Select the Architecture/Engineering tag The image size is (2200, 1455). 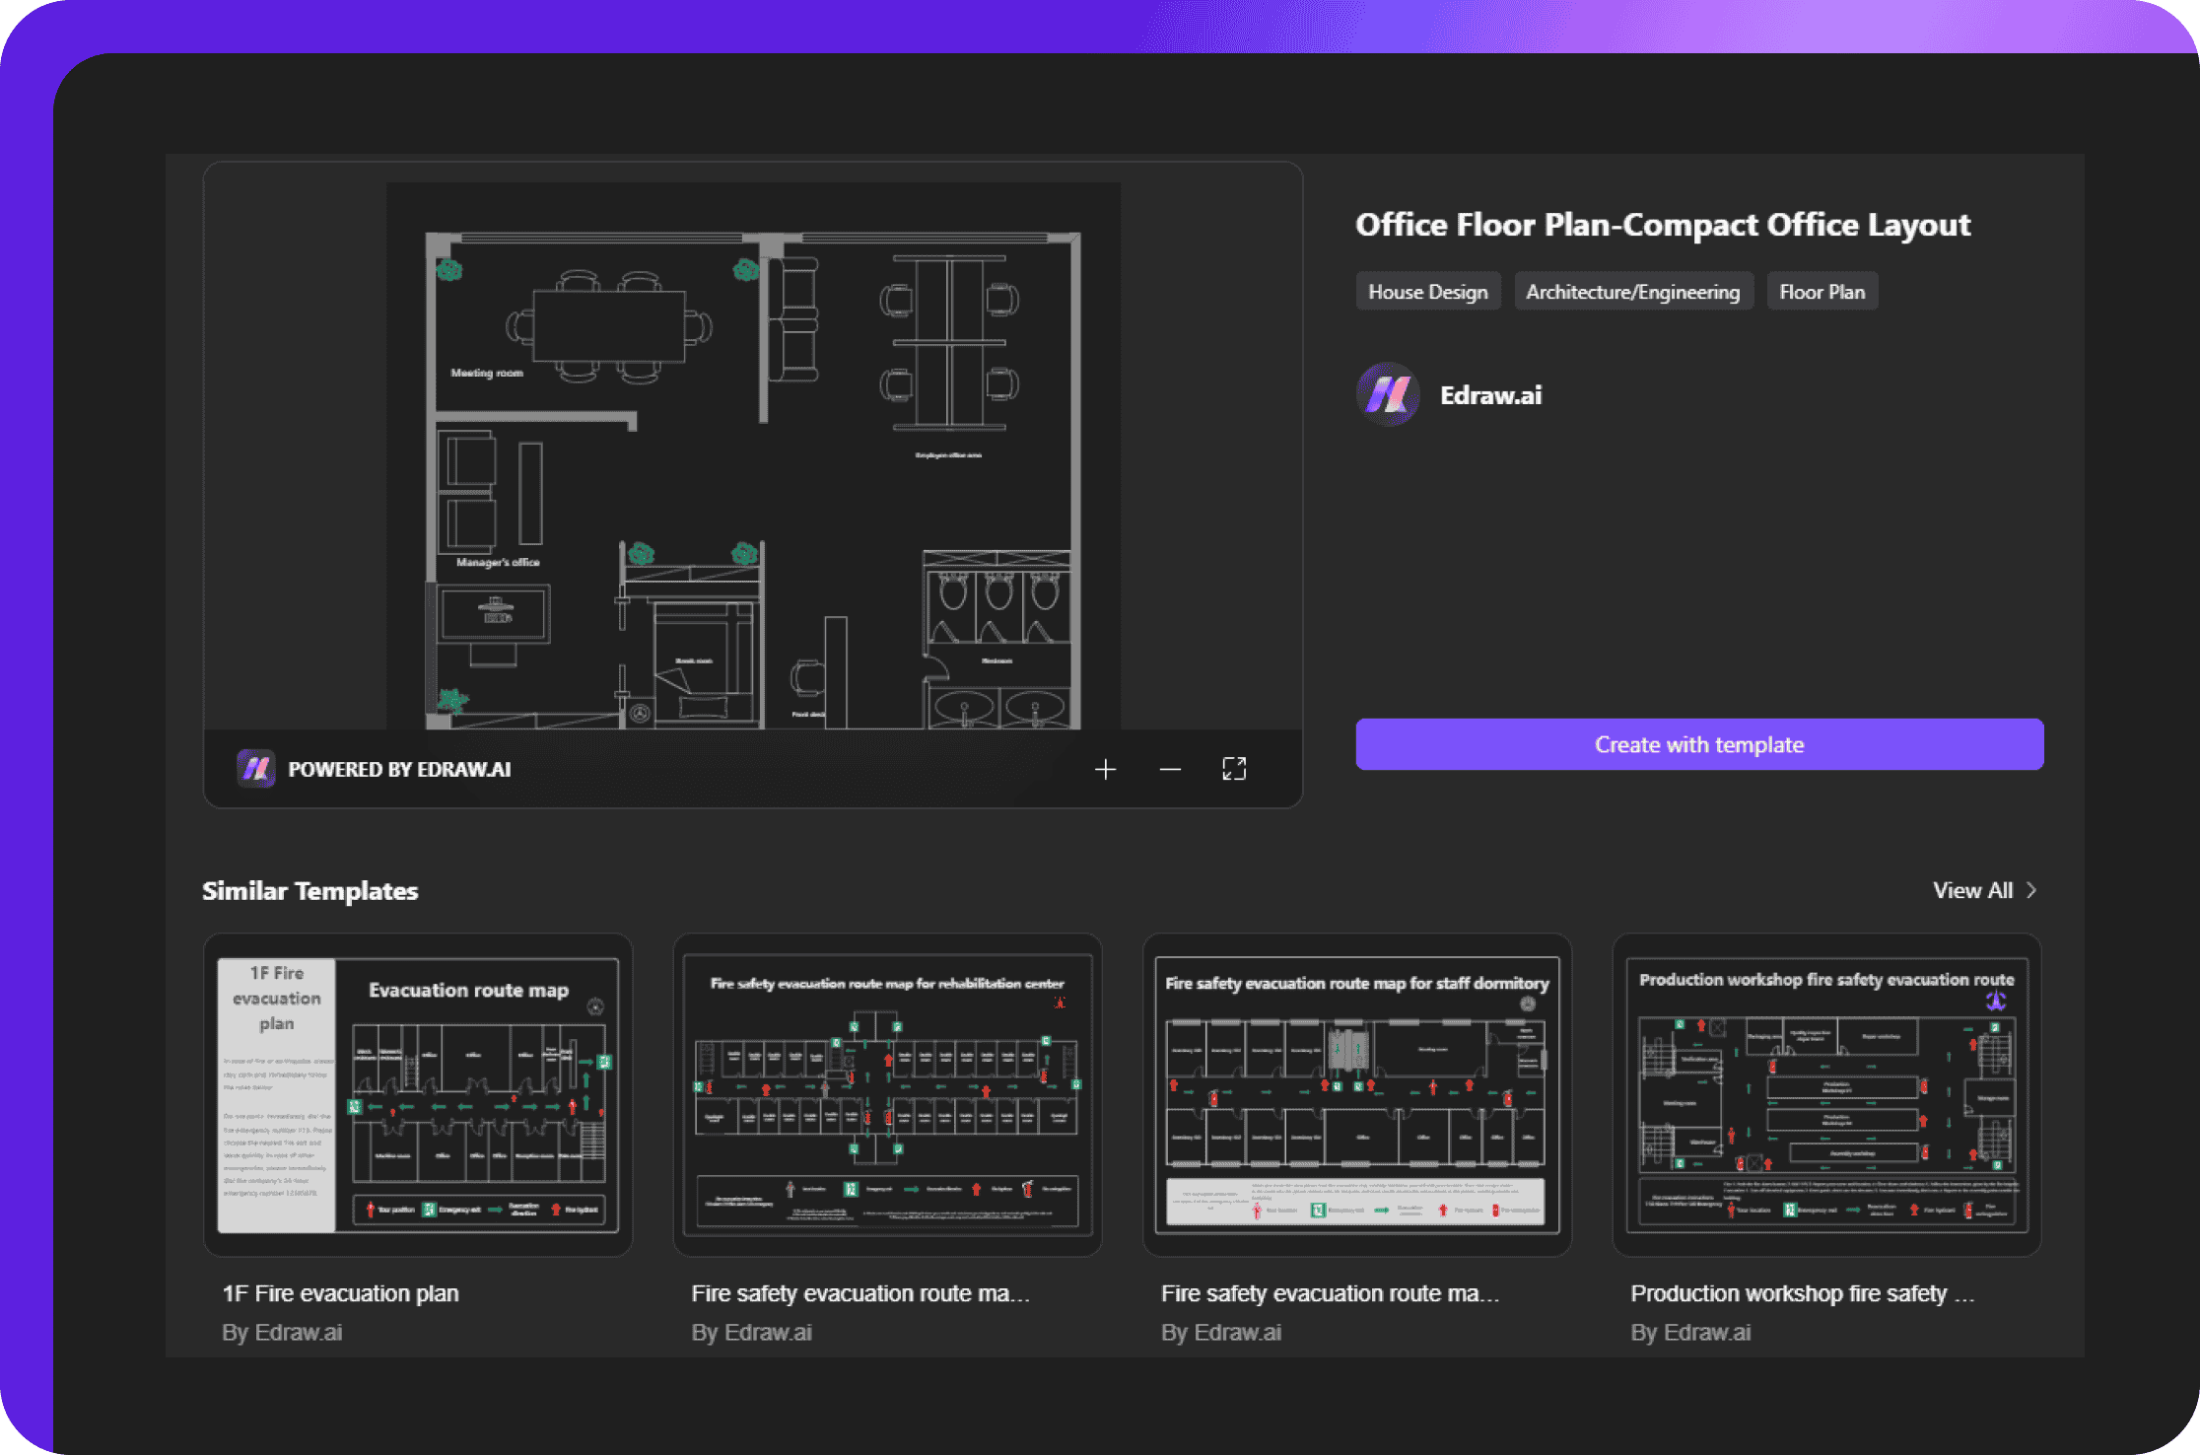[x=1633, y=292]
